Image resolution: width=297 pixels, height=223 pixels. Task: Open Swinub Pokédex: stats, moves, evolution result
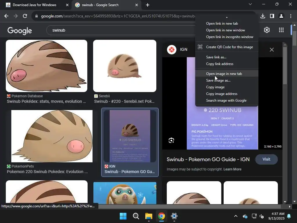(x=46, y=101)
